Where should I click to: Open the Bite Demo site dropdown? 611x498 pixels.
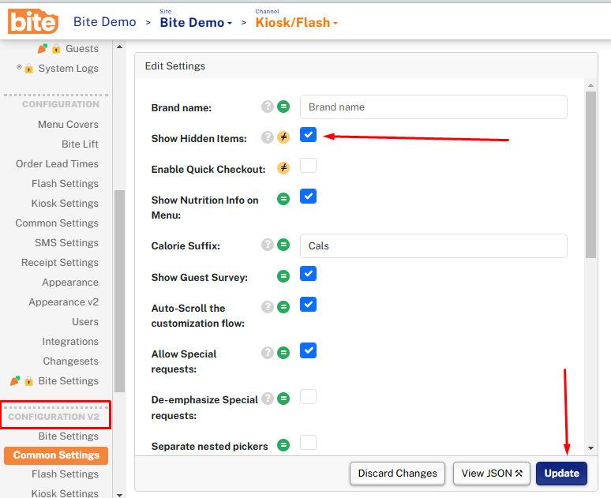[x=196, y=22]
